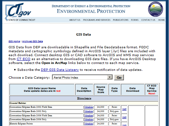The height and width of the screenshot is (126, 169).
Task: Open the DEP GIS Data Listserv link
Action: click(60, 70)
